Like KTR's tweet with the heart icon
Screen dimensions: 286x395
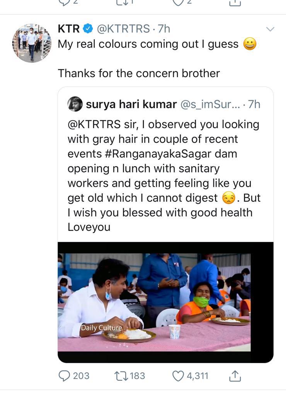[x=178, y=375]
